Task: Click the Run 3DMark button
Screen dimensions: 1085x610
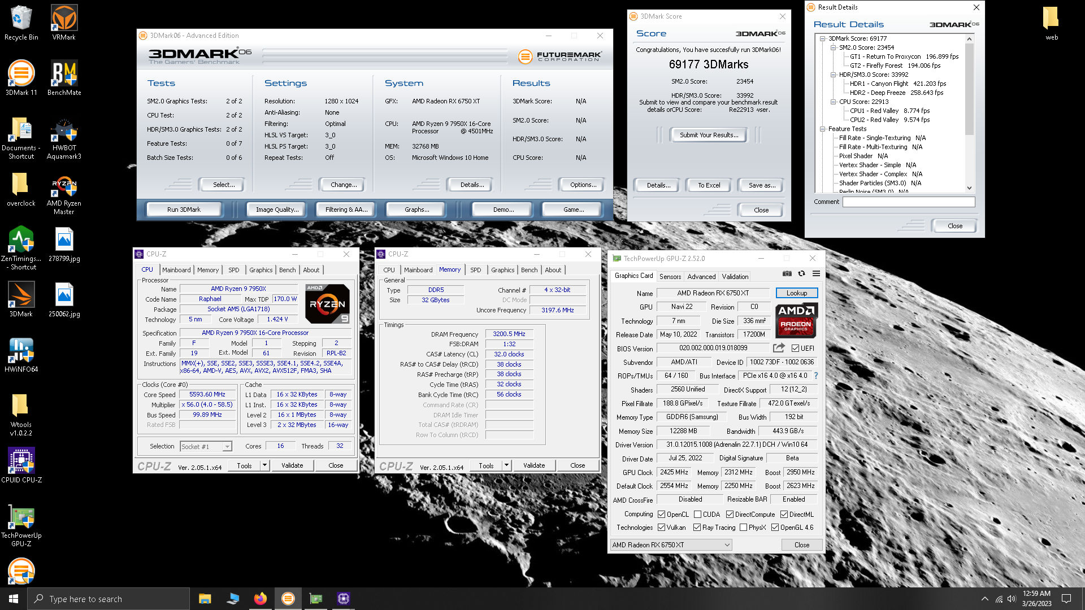Action: [x=184, y=210]
